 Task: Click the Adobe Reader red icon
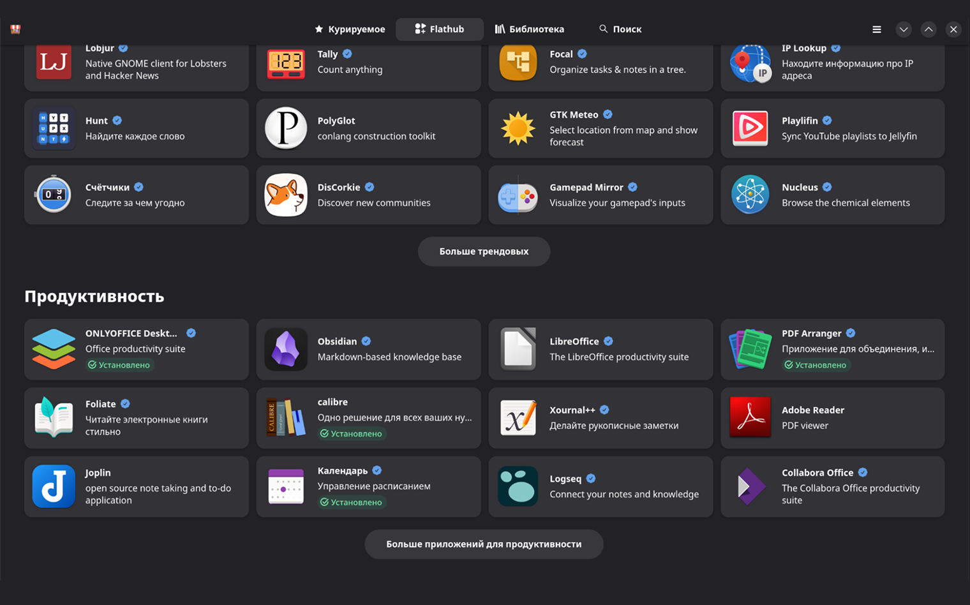point(750,417)
